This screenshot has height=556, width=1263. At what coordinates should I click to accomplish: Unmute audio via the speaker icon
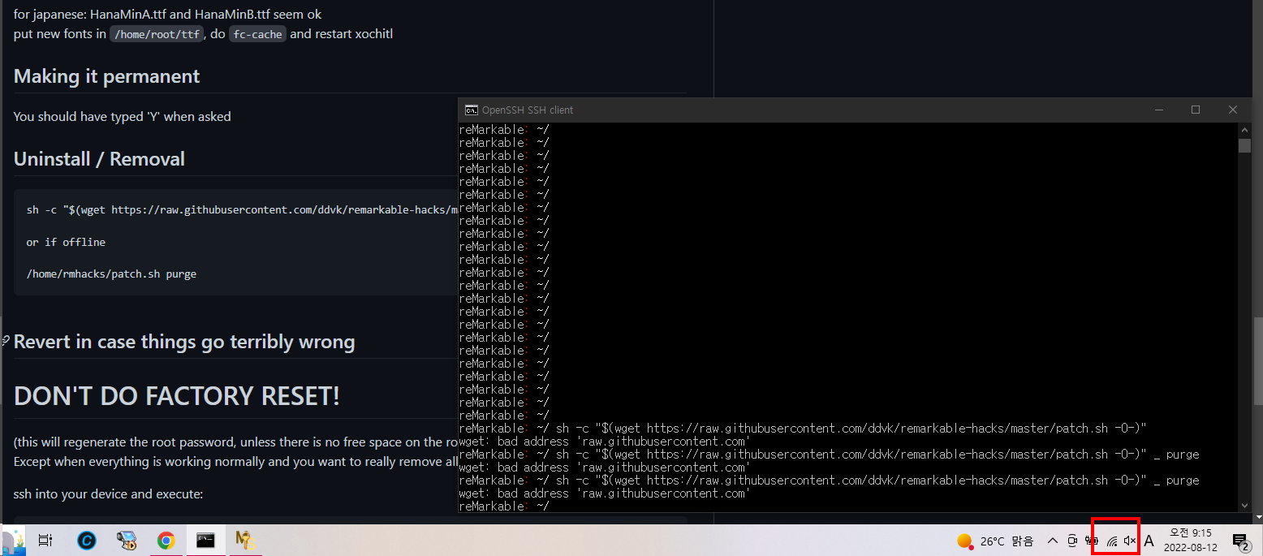(1129, 541)
